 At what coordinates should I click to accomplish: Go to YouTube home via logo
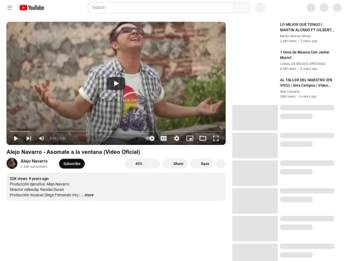(32, 8)
